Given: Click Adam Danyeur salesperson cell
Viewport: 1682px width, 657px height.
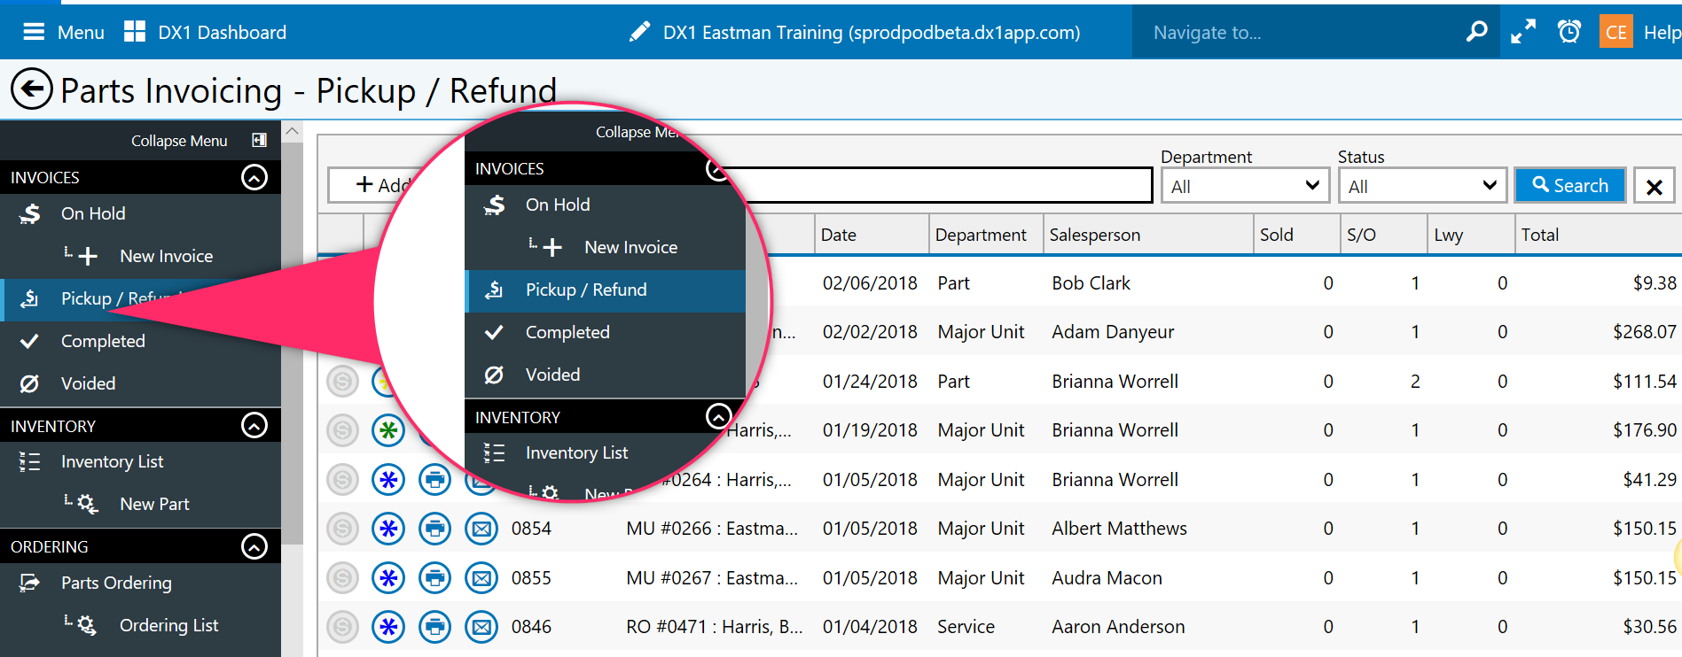Looking at the screenshot, I should pyautogui.click(x=1113, y=332).
